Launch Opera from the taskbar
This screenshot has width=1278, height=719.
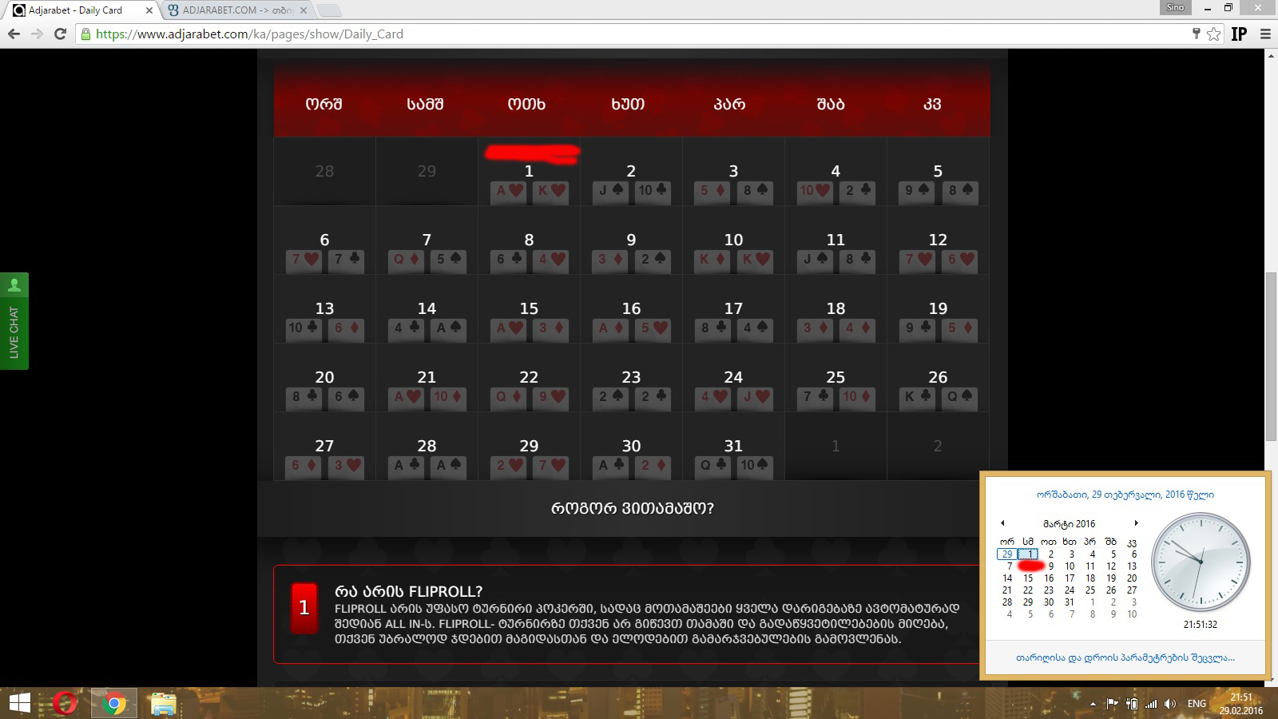pyautogui.click(x=65, y=703)
